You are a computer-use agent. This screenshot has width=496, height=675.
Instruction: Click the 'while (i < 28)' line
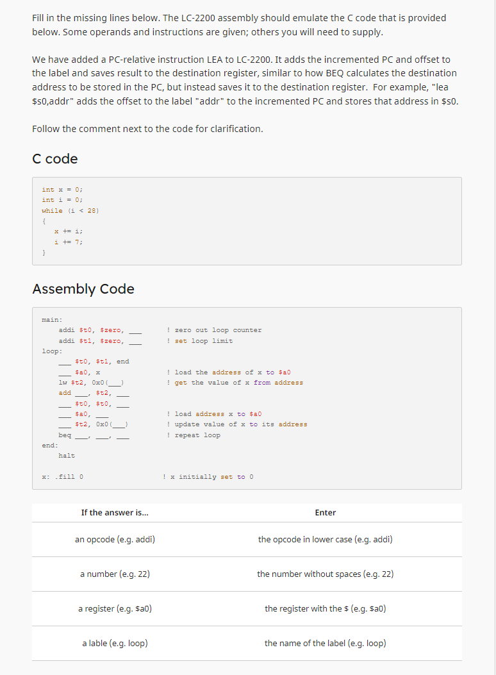70,210
